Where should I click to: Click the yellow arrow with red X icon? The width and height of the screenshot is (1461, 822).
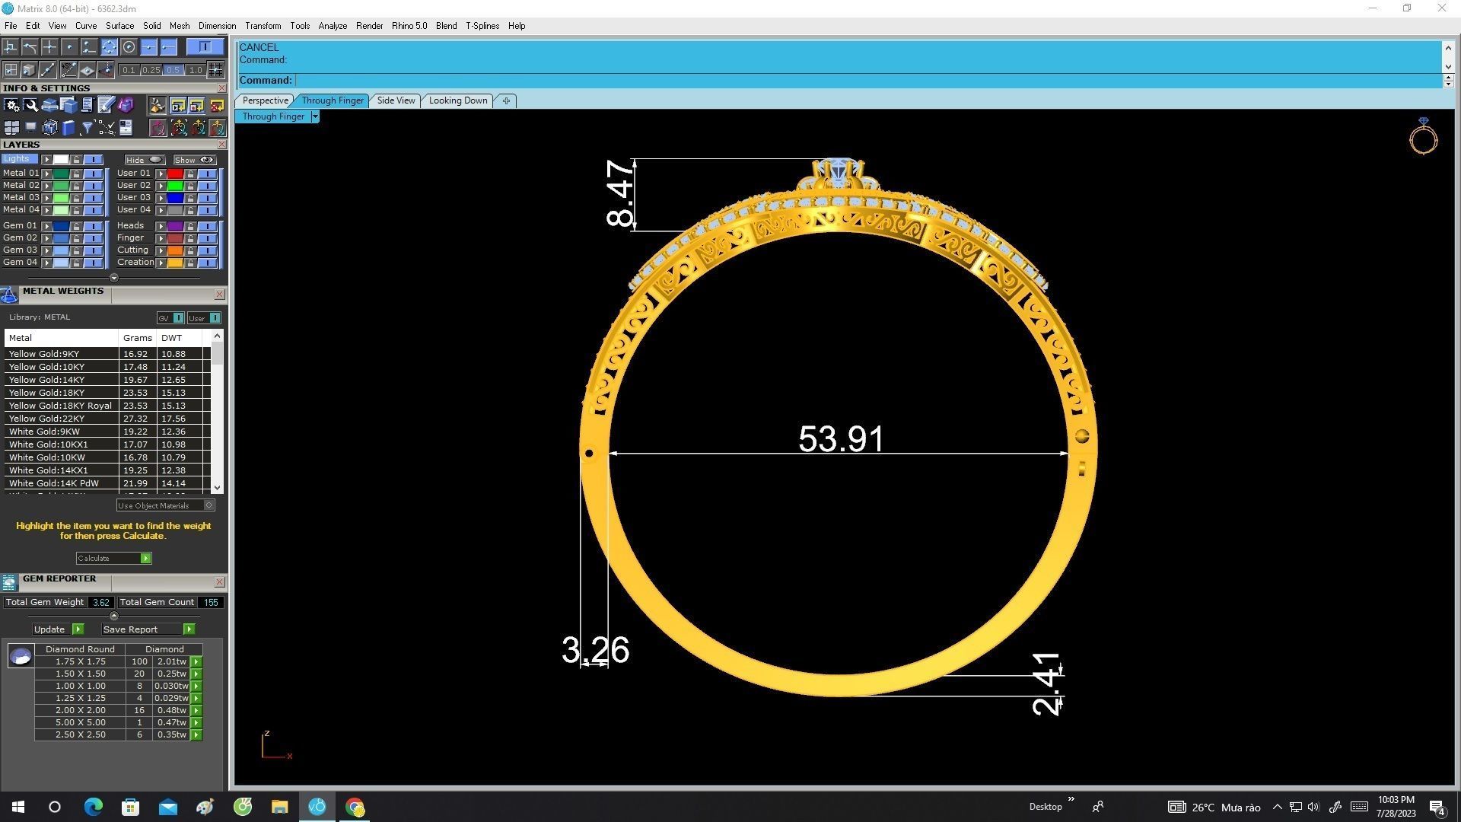(x=216, y=106)
